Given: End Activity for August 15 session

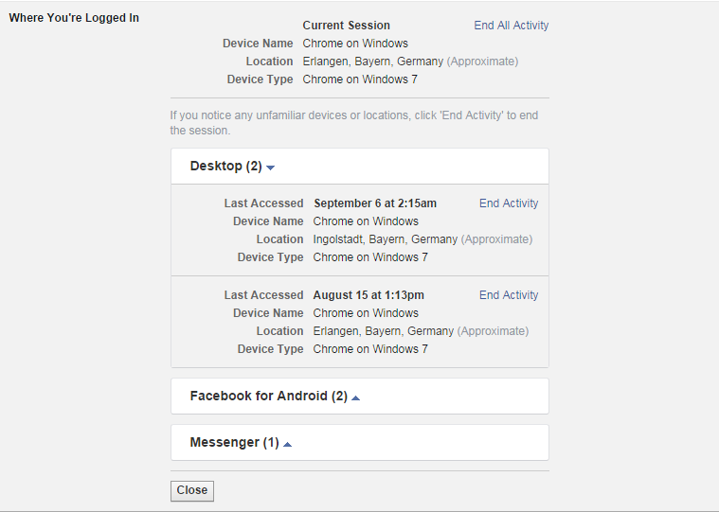Looking at the screenshot, I should [x=508, y=295].
